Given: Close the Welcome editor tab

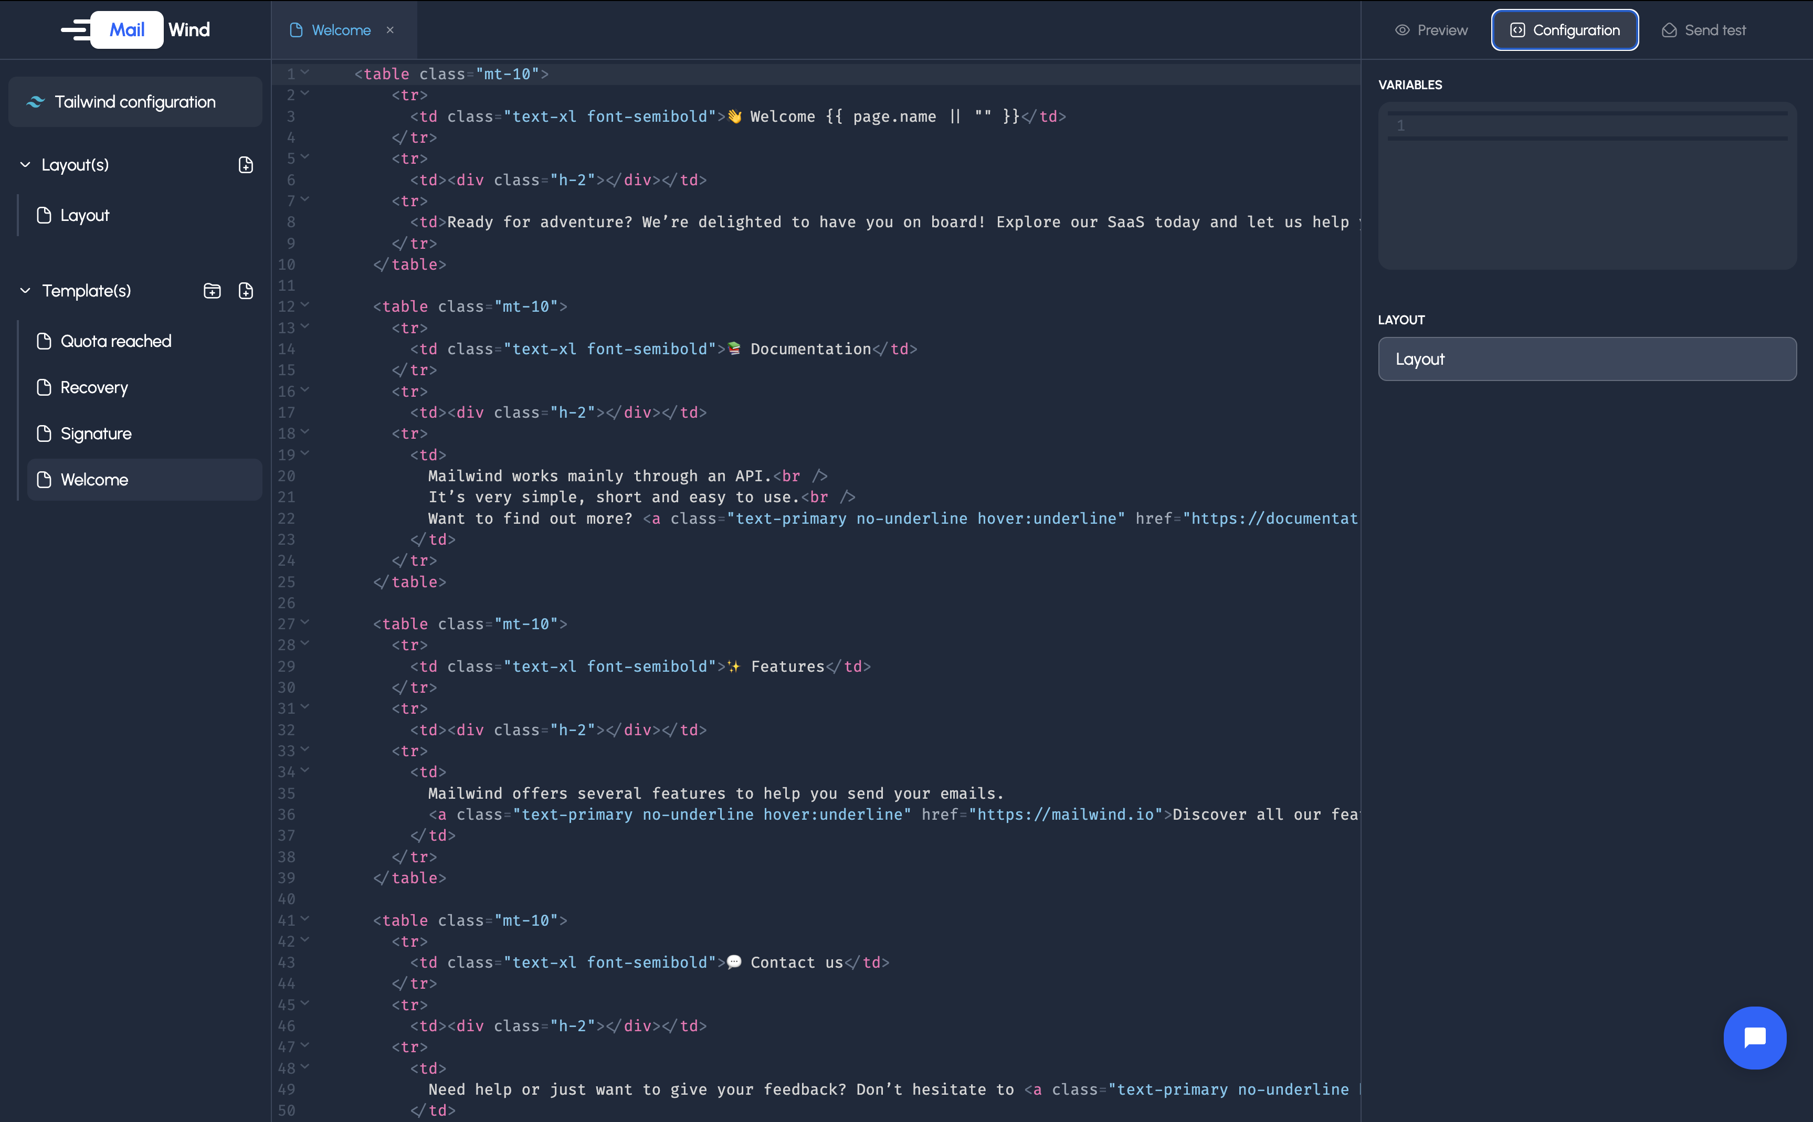Looking at the screenshot, I should [x=391, y=30].
